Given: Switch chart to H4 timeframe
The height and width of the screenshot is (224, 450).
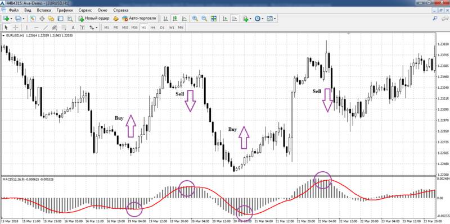Looking at the screenshot, I should (152, 28).
